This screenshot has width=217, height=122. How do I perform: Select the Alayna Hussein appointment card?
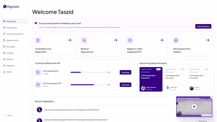(151, 79)
